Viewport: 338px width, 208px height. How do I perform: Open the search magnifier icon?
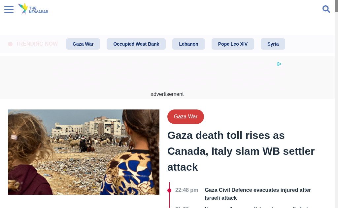(x=326, y=9)
